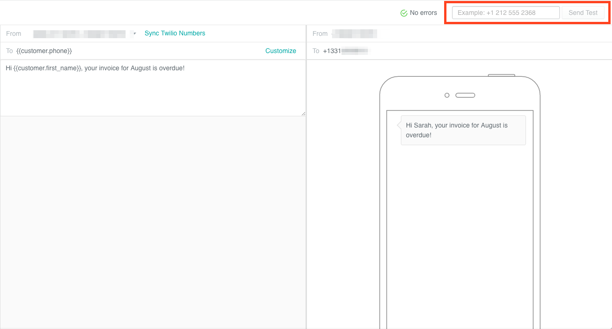Click the green No errors checkmark icon

[404, 13]
